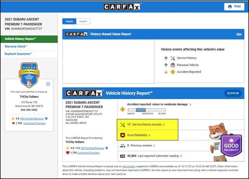This screenshot has width=249, height=179.
Task: Select the English language option
Action: click(70, 21)
